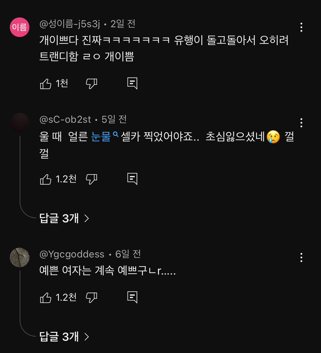Tap the @sC-ob2st username
Viewport: 321px width, 353px height.
[65, 119]
